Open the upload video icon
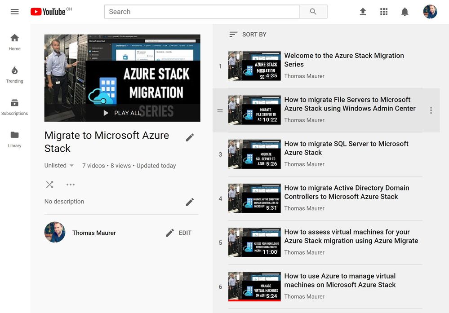Viewport: 449px width, 313px height. pos(363,12)
